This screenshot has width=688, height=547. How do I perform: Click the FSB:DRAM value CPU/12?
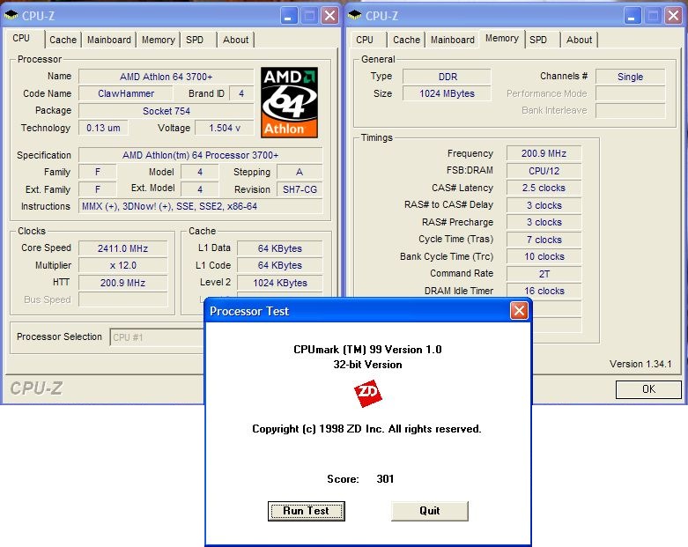point(544,171)
